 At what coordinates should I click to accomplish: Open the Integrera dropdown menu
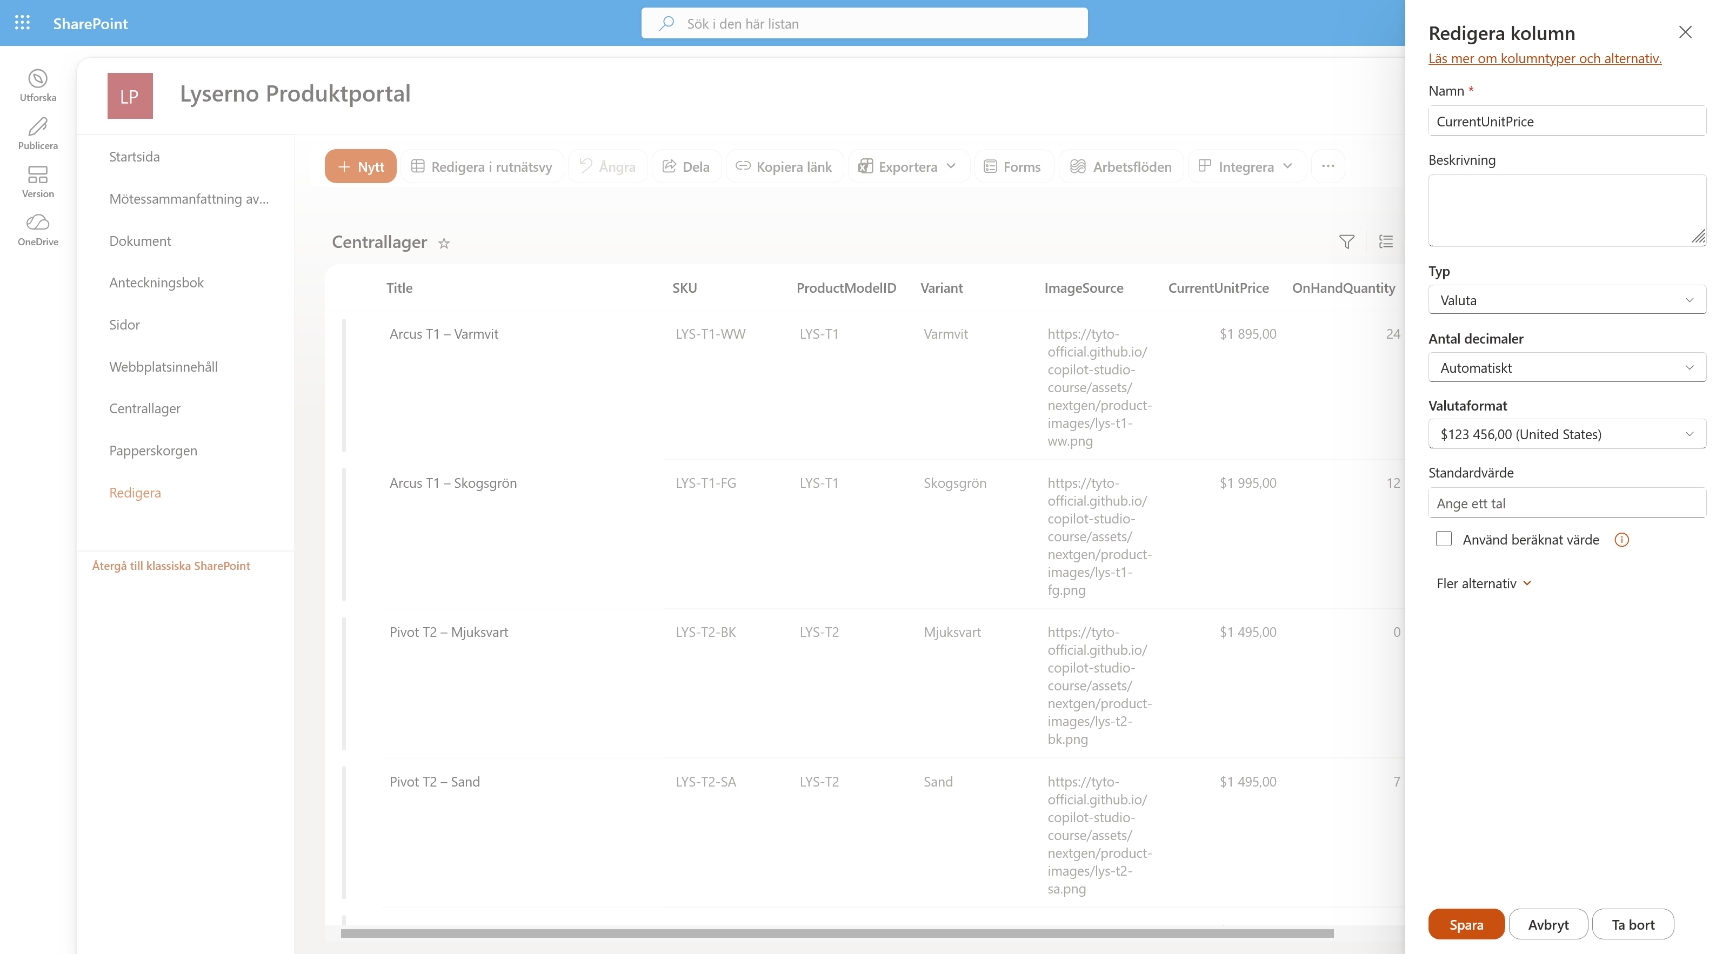pos(1246,166)
